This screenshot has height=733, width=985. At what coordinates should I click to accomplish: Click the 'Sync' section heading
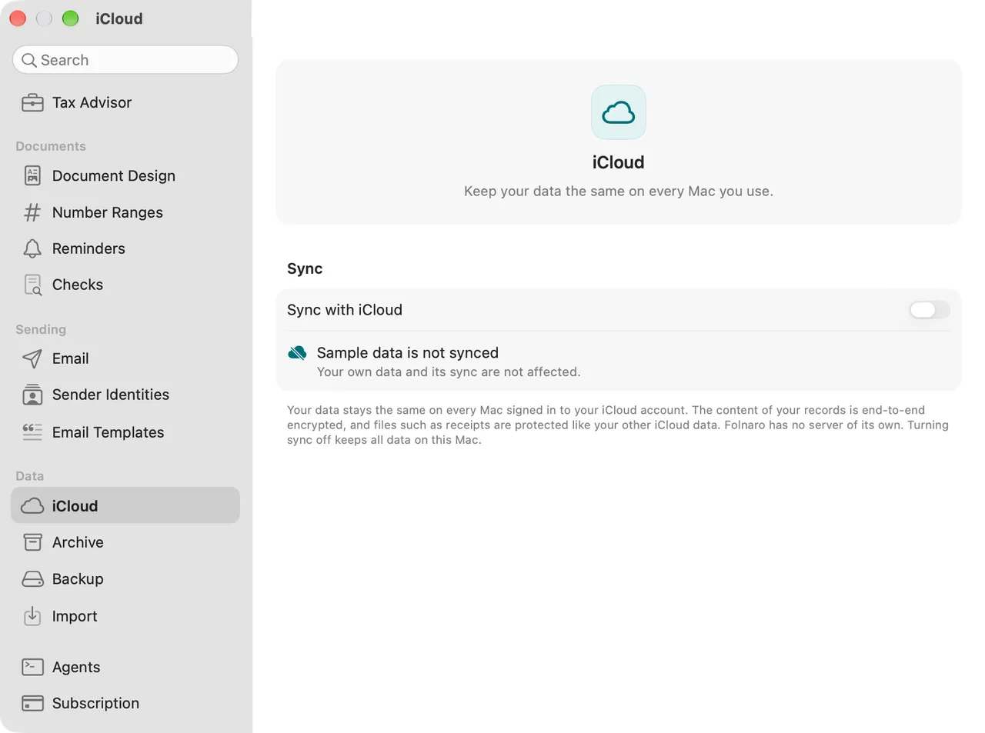click(x=305, y=268)
